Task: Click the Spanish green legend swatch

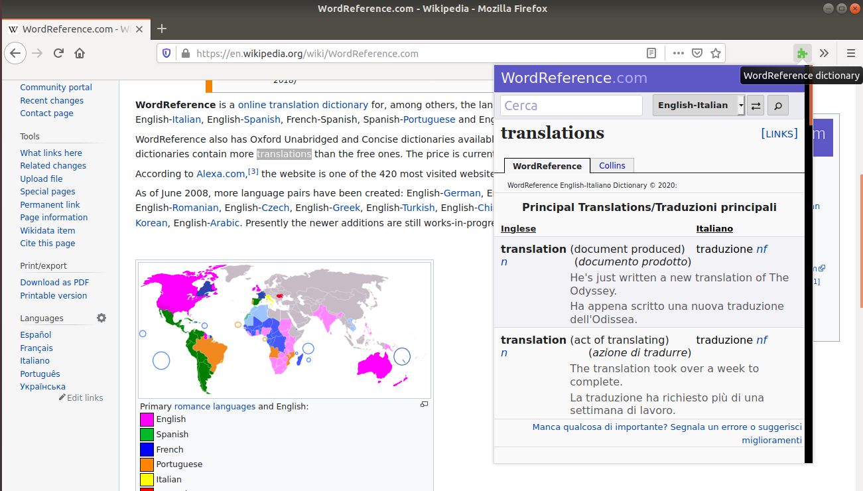Action: pos(147,435)
